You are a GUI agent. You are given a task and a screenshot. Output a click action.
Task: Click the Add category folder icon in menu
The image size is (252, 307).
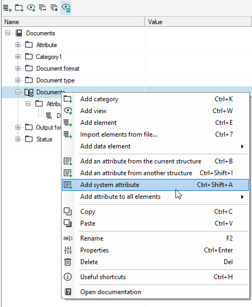68,99
